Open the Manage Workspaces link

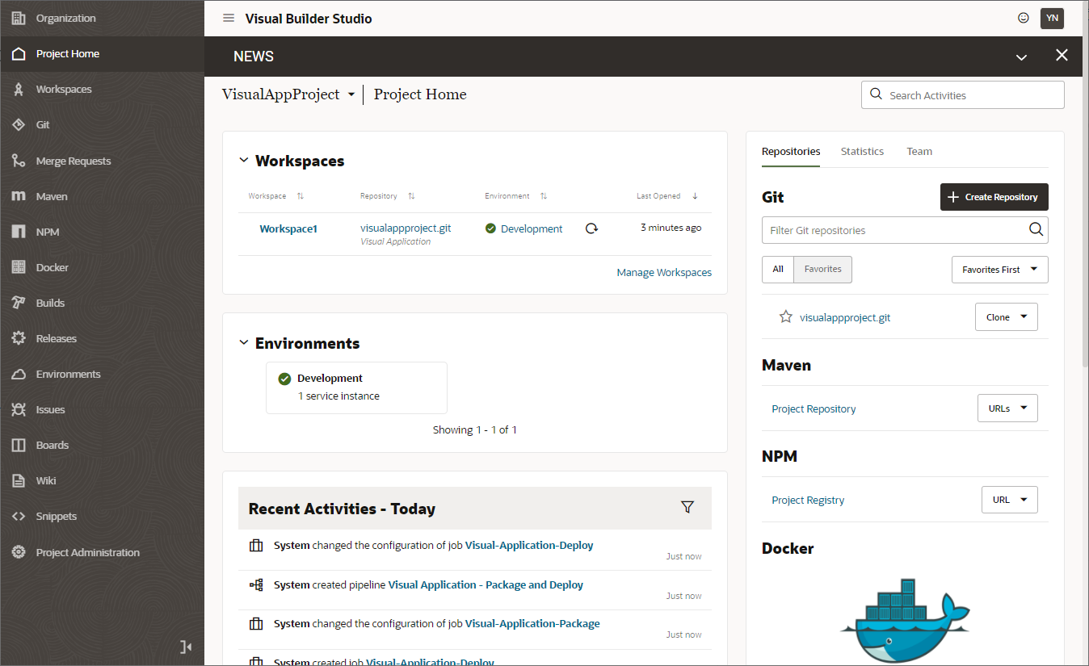click(x=664, y=273)
